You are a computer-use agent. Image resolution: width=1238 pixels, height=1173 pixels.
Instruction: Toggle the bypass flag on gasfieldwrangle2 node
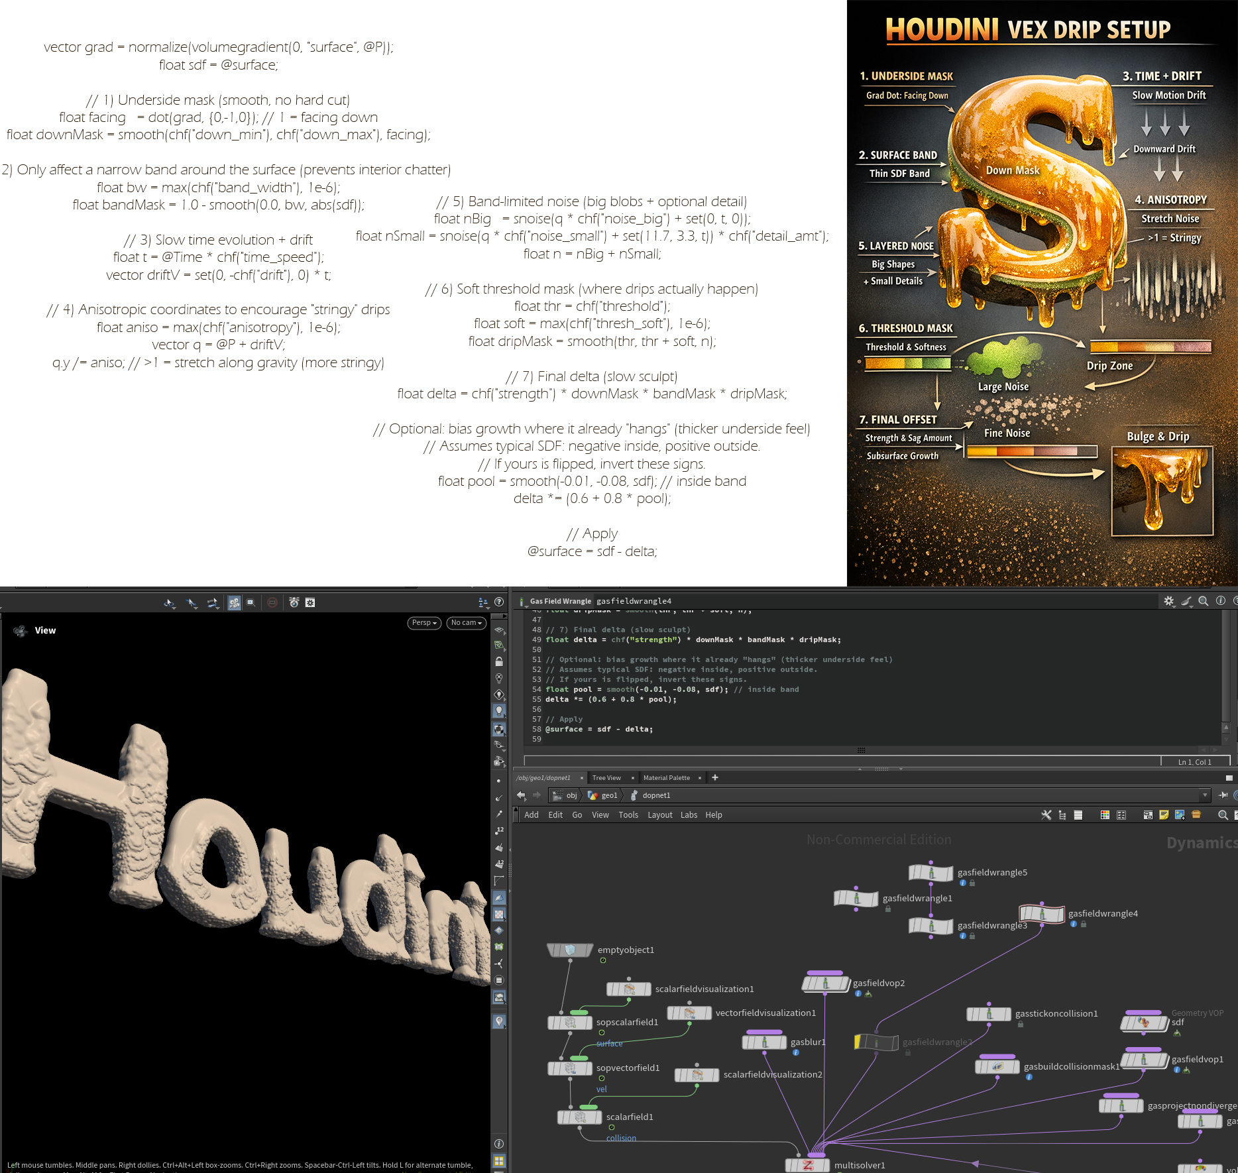tap(858, 1042)
